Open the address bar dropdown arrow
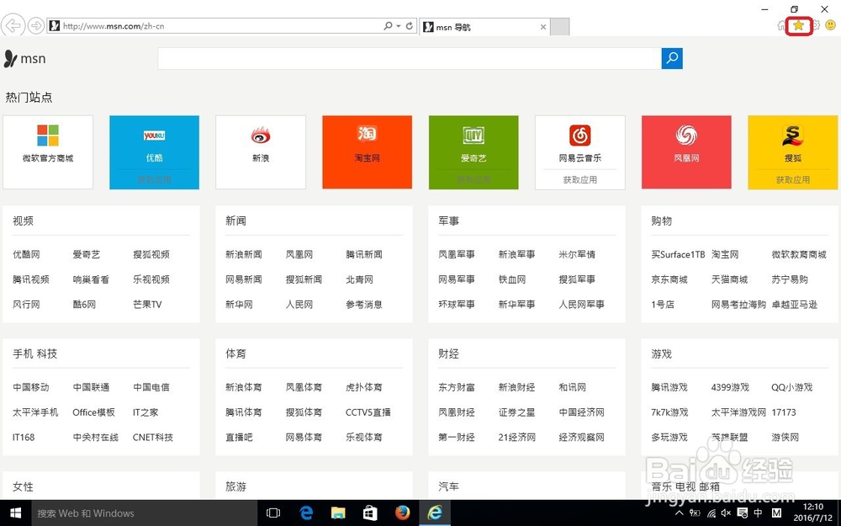This screenshot has width=841, height=526. point(399,26)
